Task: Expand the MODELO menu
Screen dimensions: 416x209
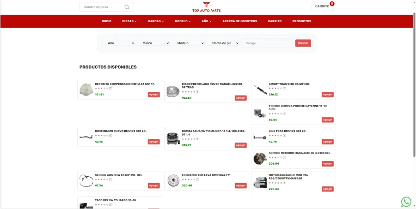Action: click(183, 21)
